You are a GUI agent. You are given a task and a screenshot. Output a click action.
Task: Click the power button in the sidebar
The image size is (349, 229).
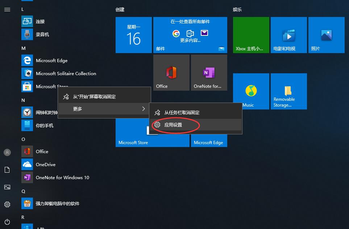(7, 222)
